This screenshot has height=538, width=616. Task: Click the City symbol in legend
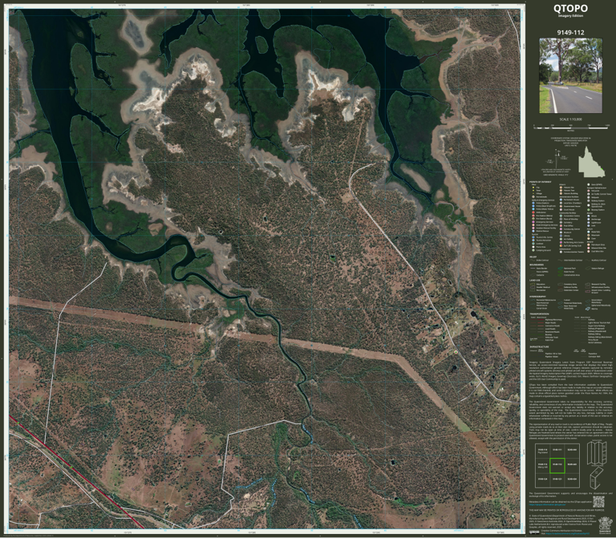[x=533, y=188]
